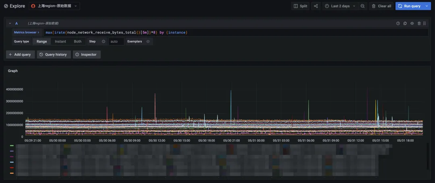Viewport: 435px width, 183px height.
Task: Select the Range query type
Action: pos(41,41)
